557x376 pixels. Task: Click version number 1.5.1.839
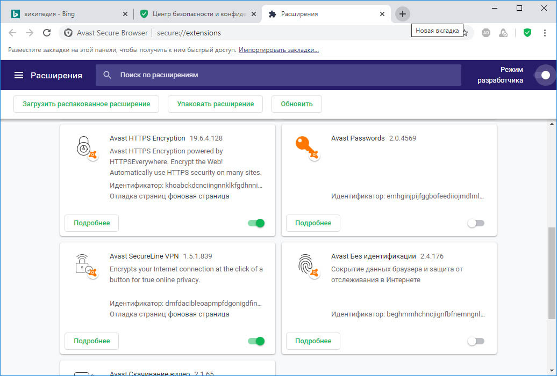click(197, 256)
